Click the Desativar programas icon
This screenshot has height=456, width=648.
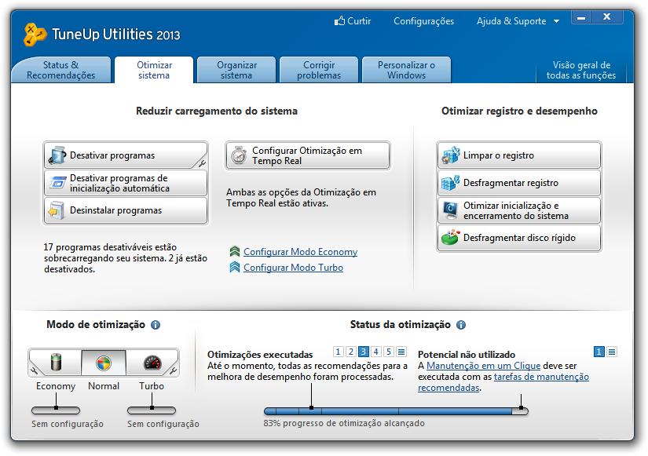coord(57,155)
